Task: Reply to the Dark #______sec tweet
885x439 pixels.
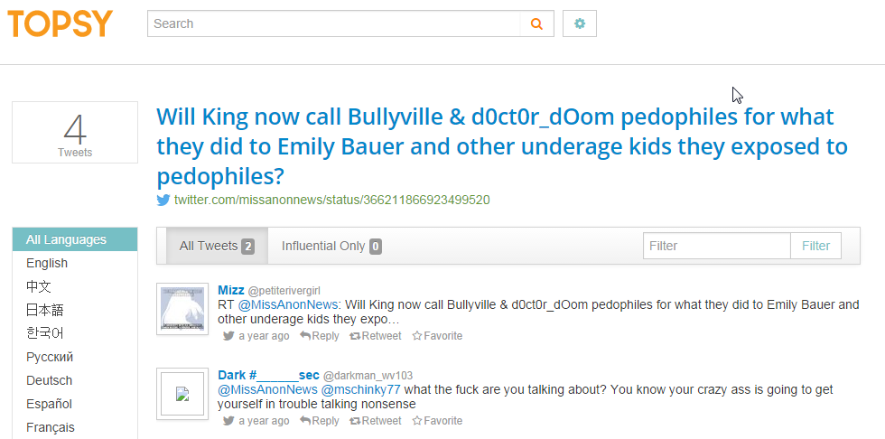Action: tap(320, 421)
